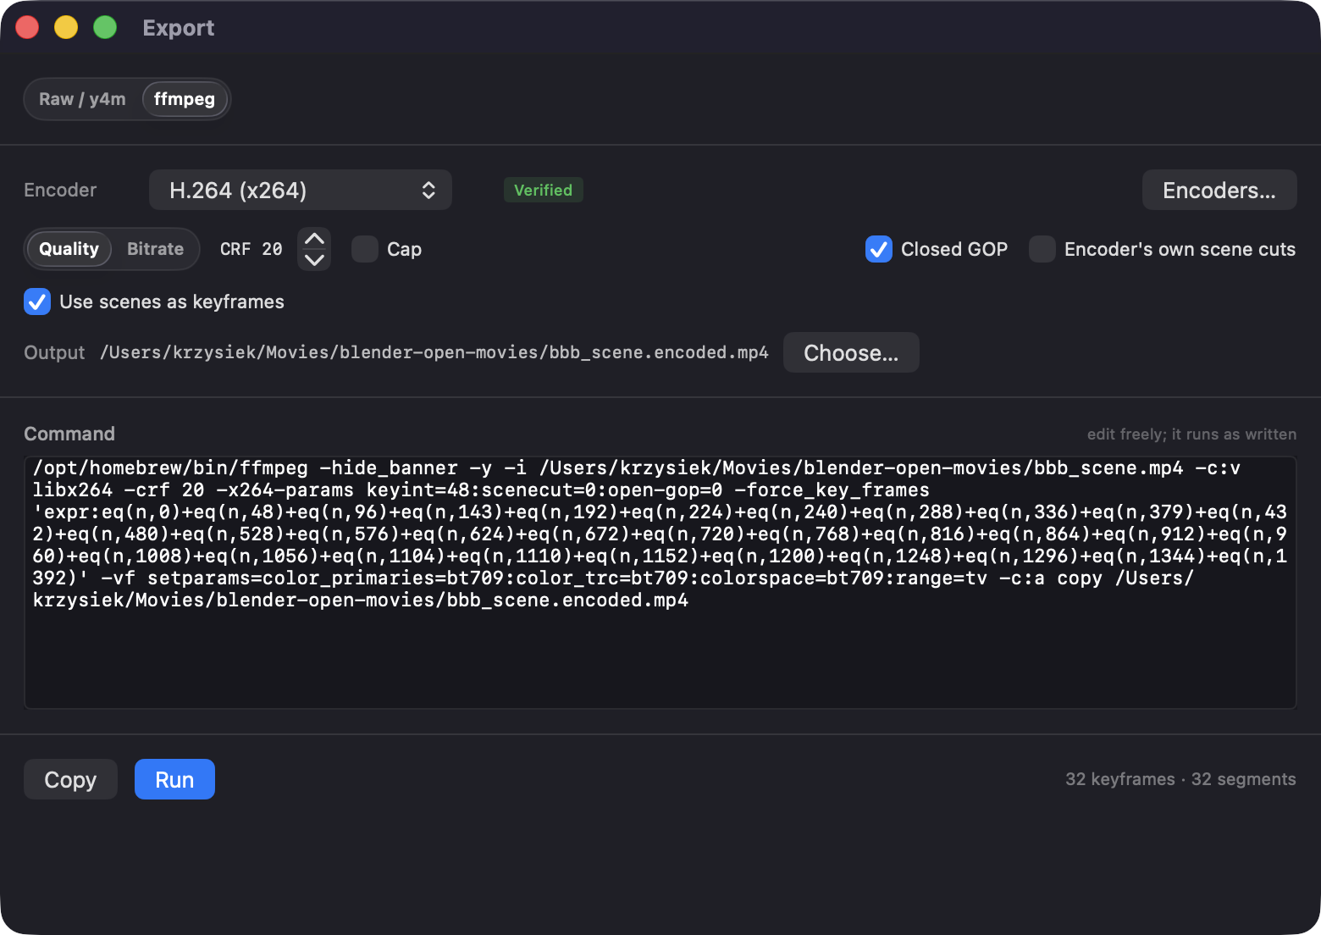Click the output path bbb_scene.encoded.mp4
The width and height of the screenshot is (1321, 935).
(434, 352)
